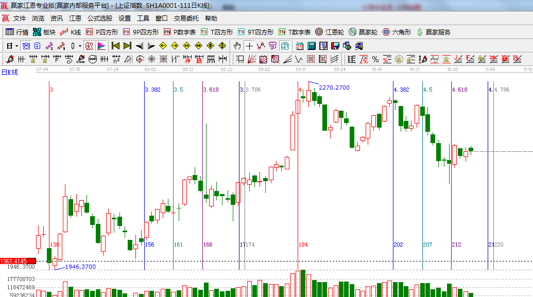Viewport: 533px width, 297px height.
Task: Open the 公式选股 menu
Action: click(x=99, y=19)
